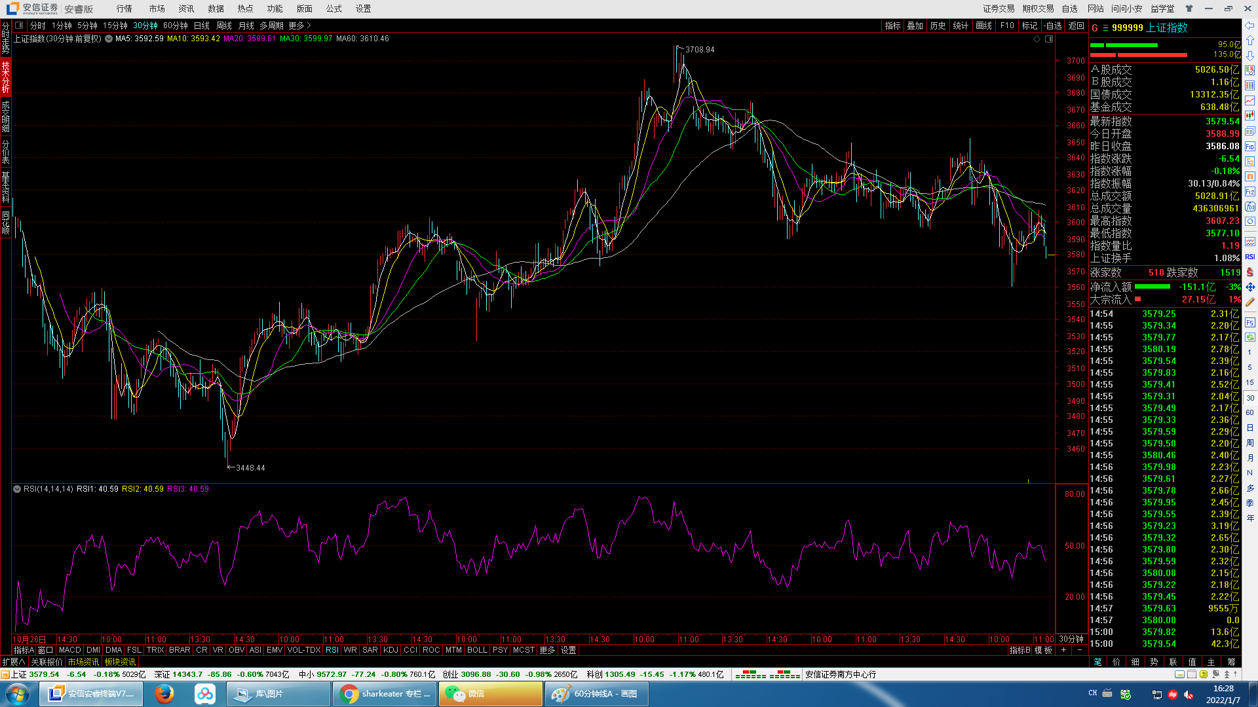
Task: Open 设置 in the indicator bar
Action: point(569,650)
